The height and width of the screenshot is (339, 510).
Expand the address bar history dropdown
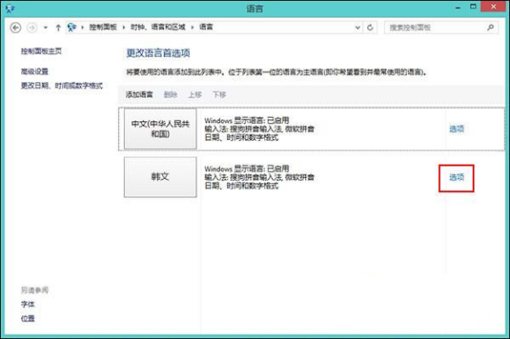click(x=357, y=27)
